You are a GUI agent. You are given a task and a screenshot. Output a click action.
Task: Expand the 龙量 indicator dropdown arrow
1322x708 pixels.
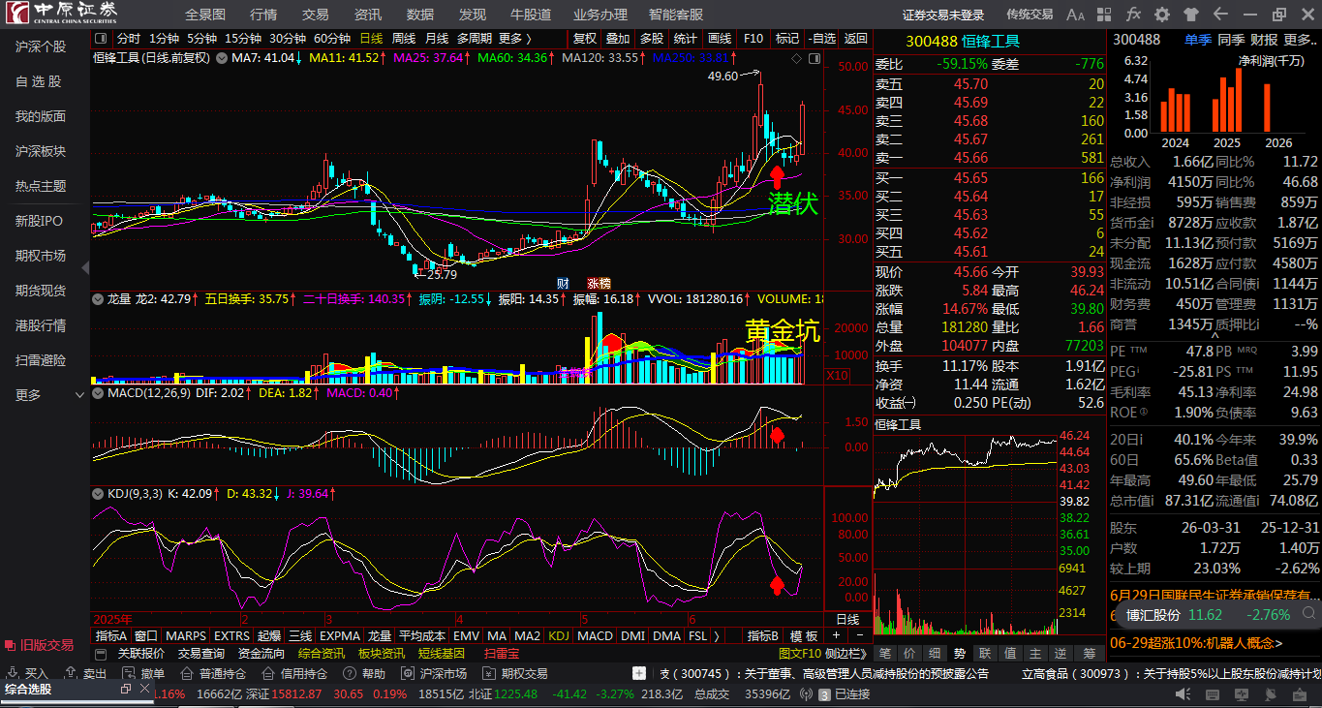click(x=98, y=299)
